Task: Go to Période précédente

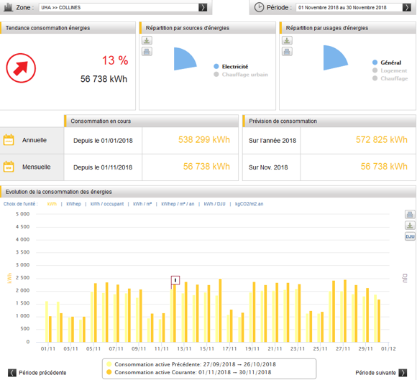Action: [37, 373]
